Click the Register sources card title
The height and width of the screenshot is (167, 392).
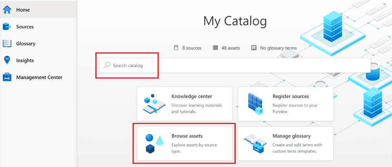(290, 96)
